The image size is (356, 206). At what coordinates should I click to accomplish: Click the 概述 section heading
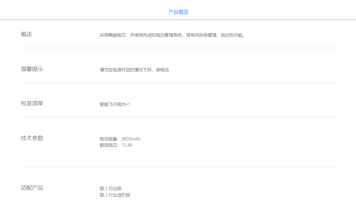(27, 34)
